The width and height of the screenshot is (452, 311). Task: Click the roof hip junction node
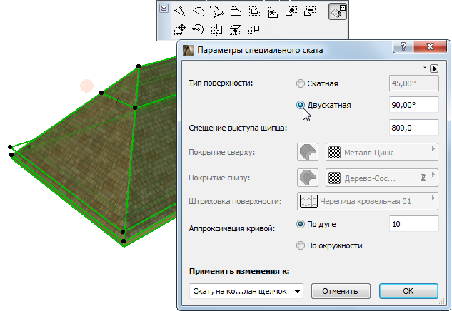coord(135,108)
